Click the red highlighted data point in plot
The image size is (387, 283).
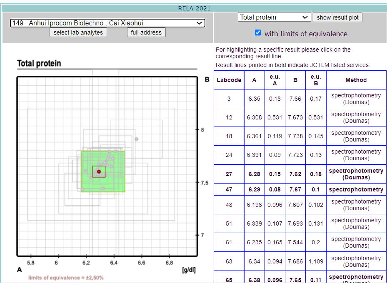tap(99, 171)
